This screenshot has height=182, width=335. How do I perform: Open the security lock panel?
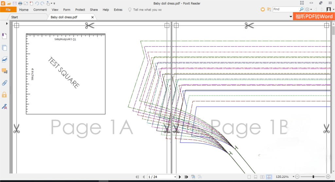coord(5,94)
